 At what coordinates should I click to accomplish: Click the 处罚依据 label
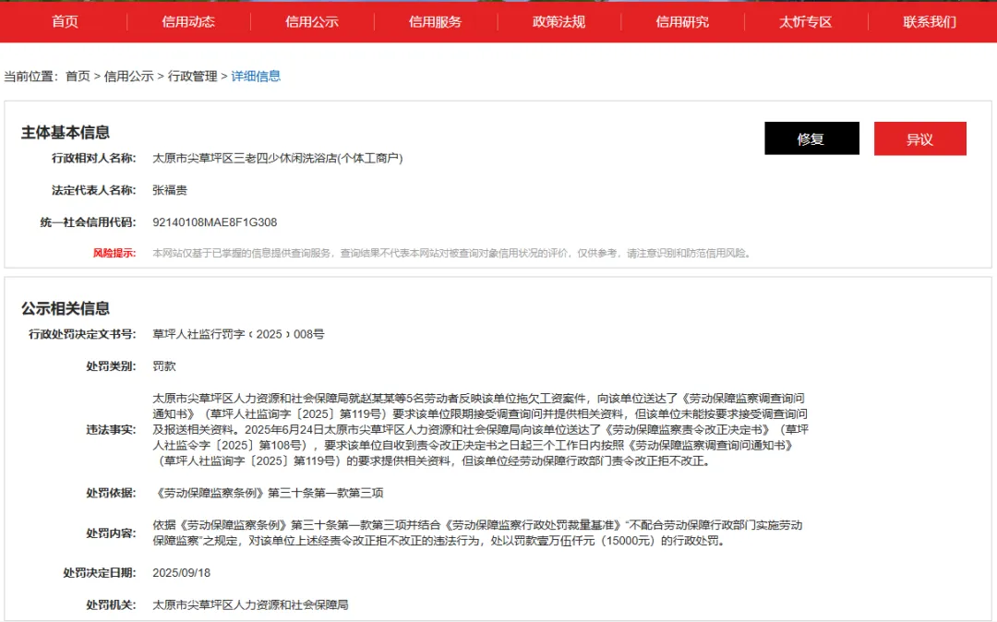[111, 493]
